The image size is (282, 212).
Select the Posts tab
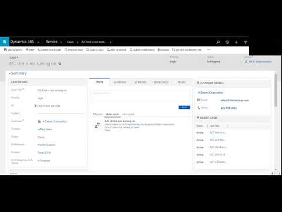click(99, 82)
